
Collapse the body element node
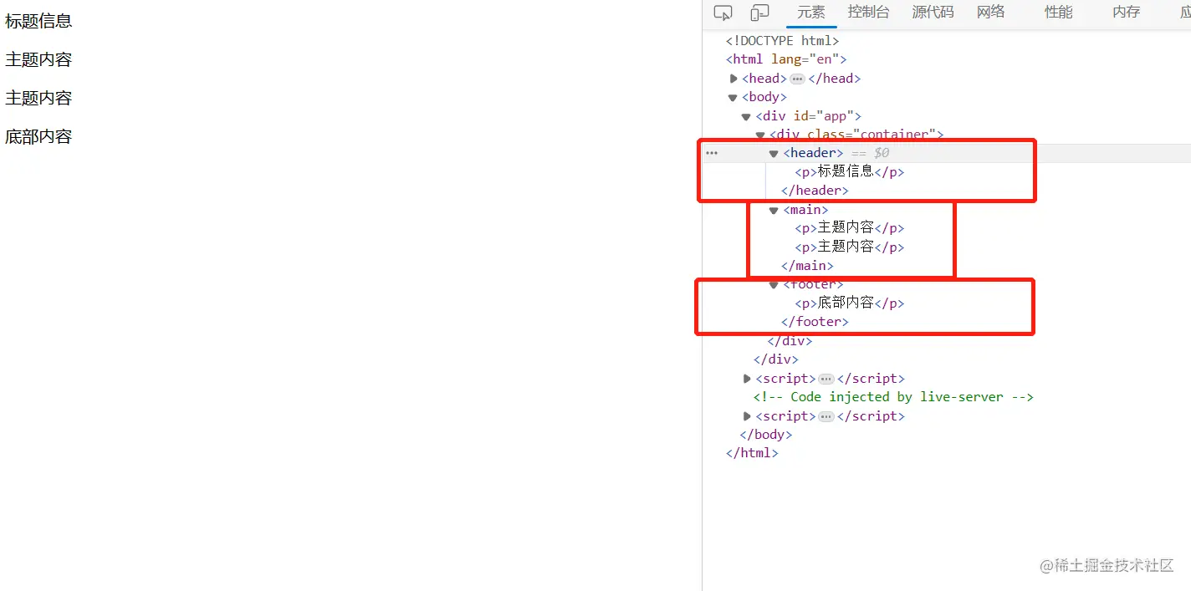pos(734,98)
